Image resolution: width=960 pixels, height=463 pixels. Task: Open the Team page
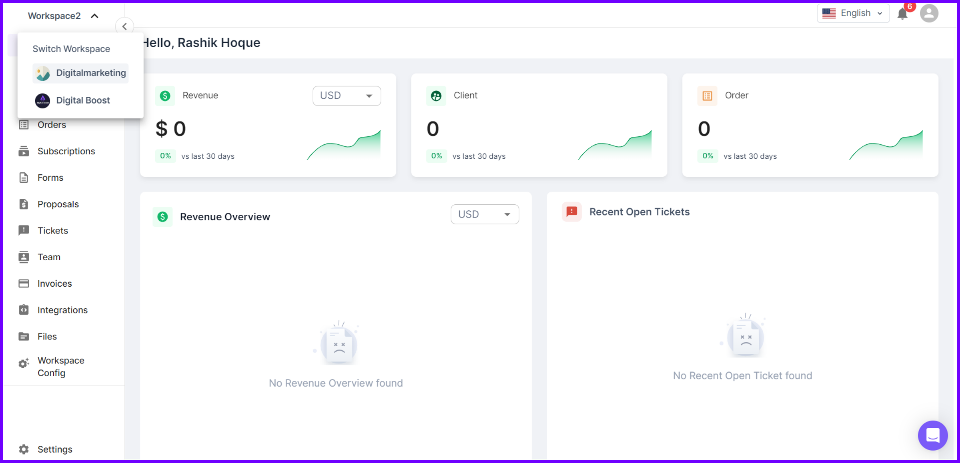48,257
